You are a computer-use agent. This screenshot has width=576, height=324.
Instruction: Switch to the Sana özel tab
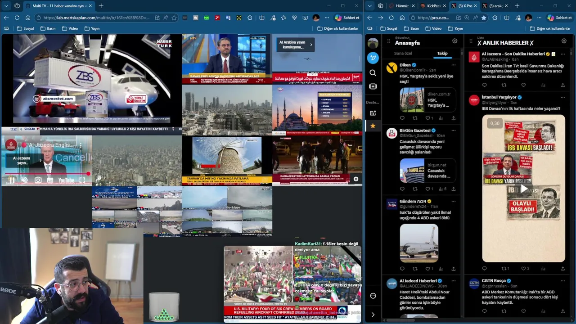click(403, 54)
